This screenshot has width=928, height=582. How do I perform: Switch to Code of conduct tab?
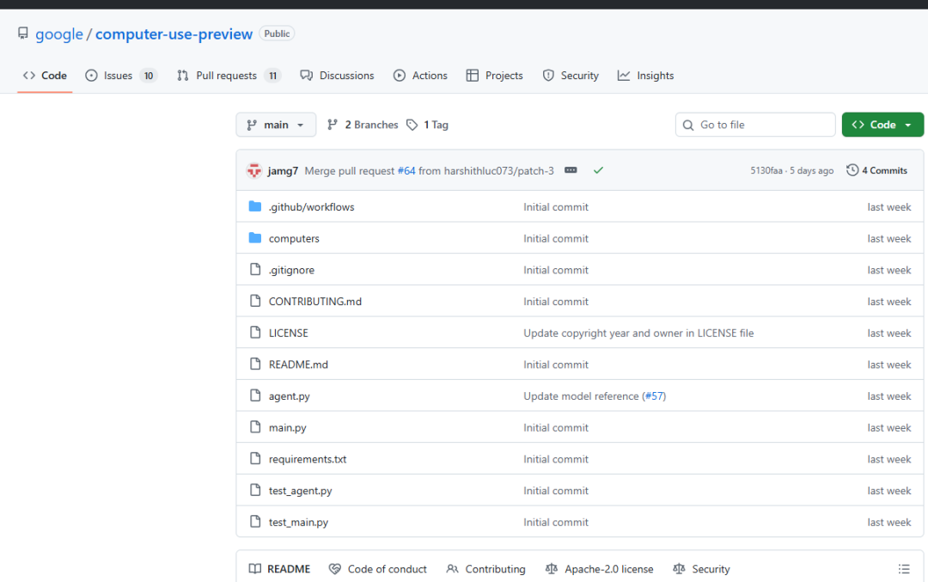[x=377, y=569]
